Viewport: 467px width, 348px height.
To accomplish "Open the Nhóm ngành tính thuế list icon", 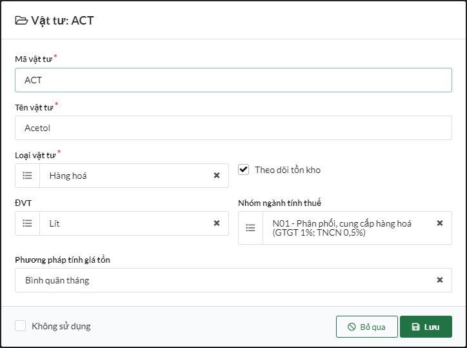I will point(251,228).
